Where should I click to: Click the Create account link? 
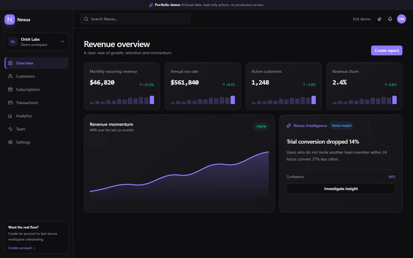(22, 248)
